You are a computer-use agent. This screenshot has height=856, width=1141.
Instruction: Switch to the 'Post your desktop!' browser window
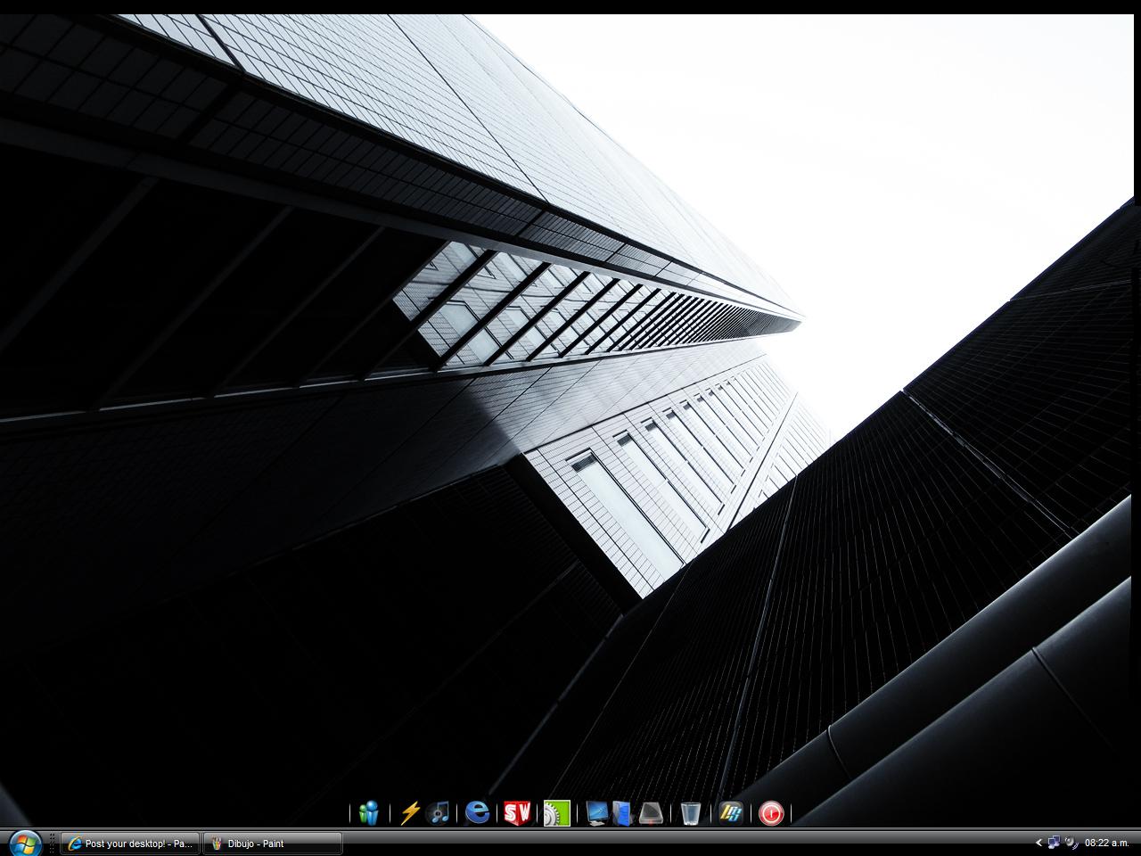point(131,844)
